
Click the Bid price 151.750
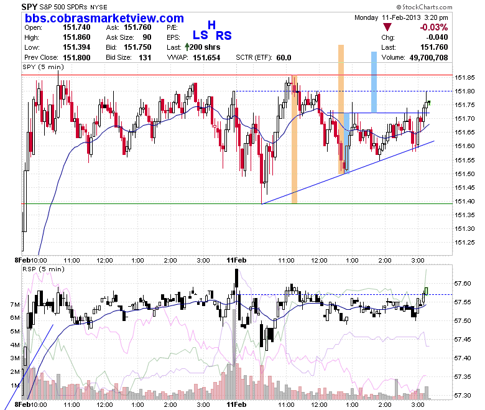(137, 47)
